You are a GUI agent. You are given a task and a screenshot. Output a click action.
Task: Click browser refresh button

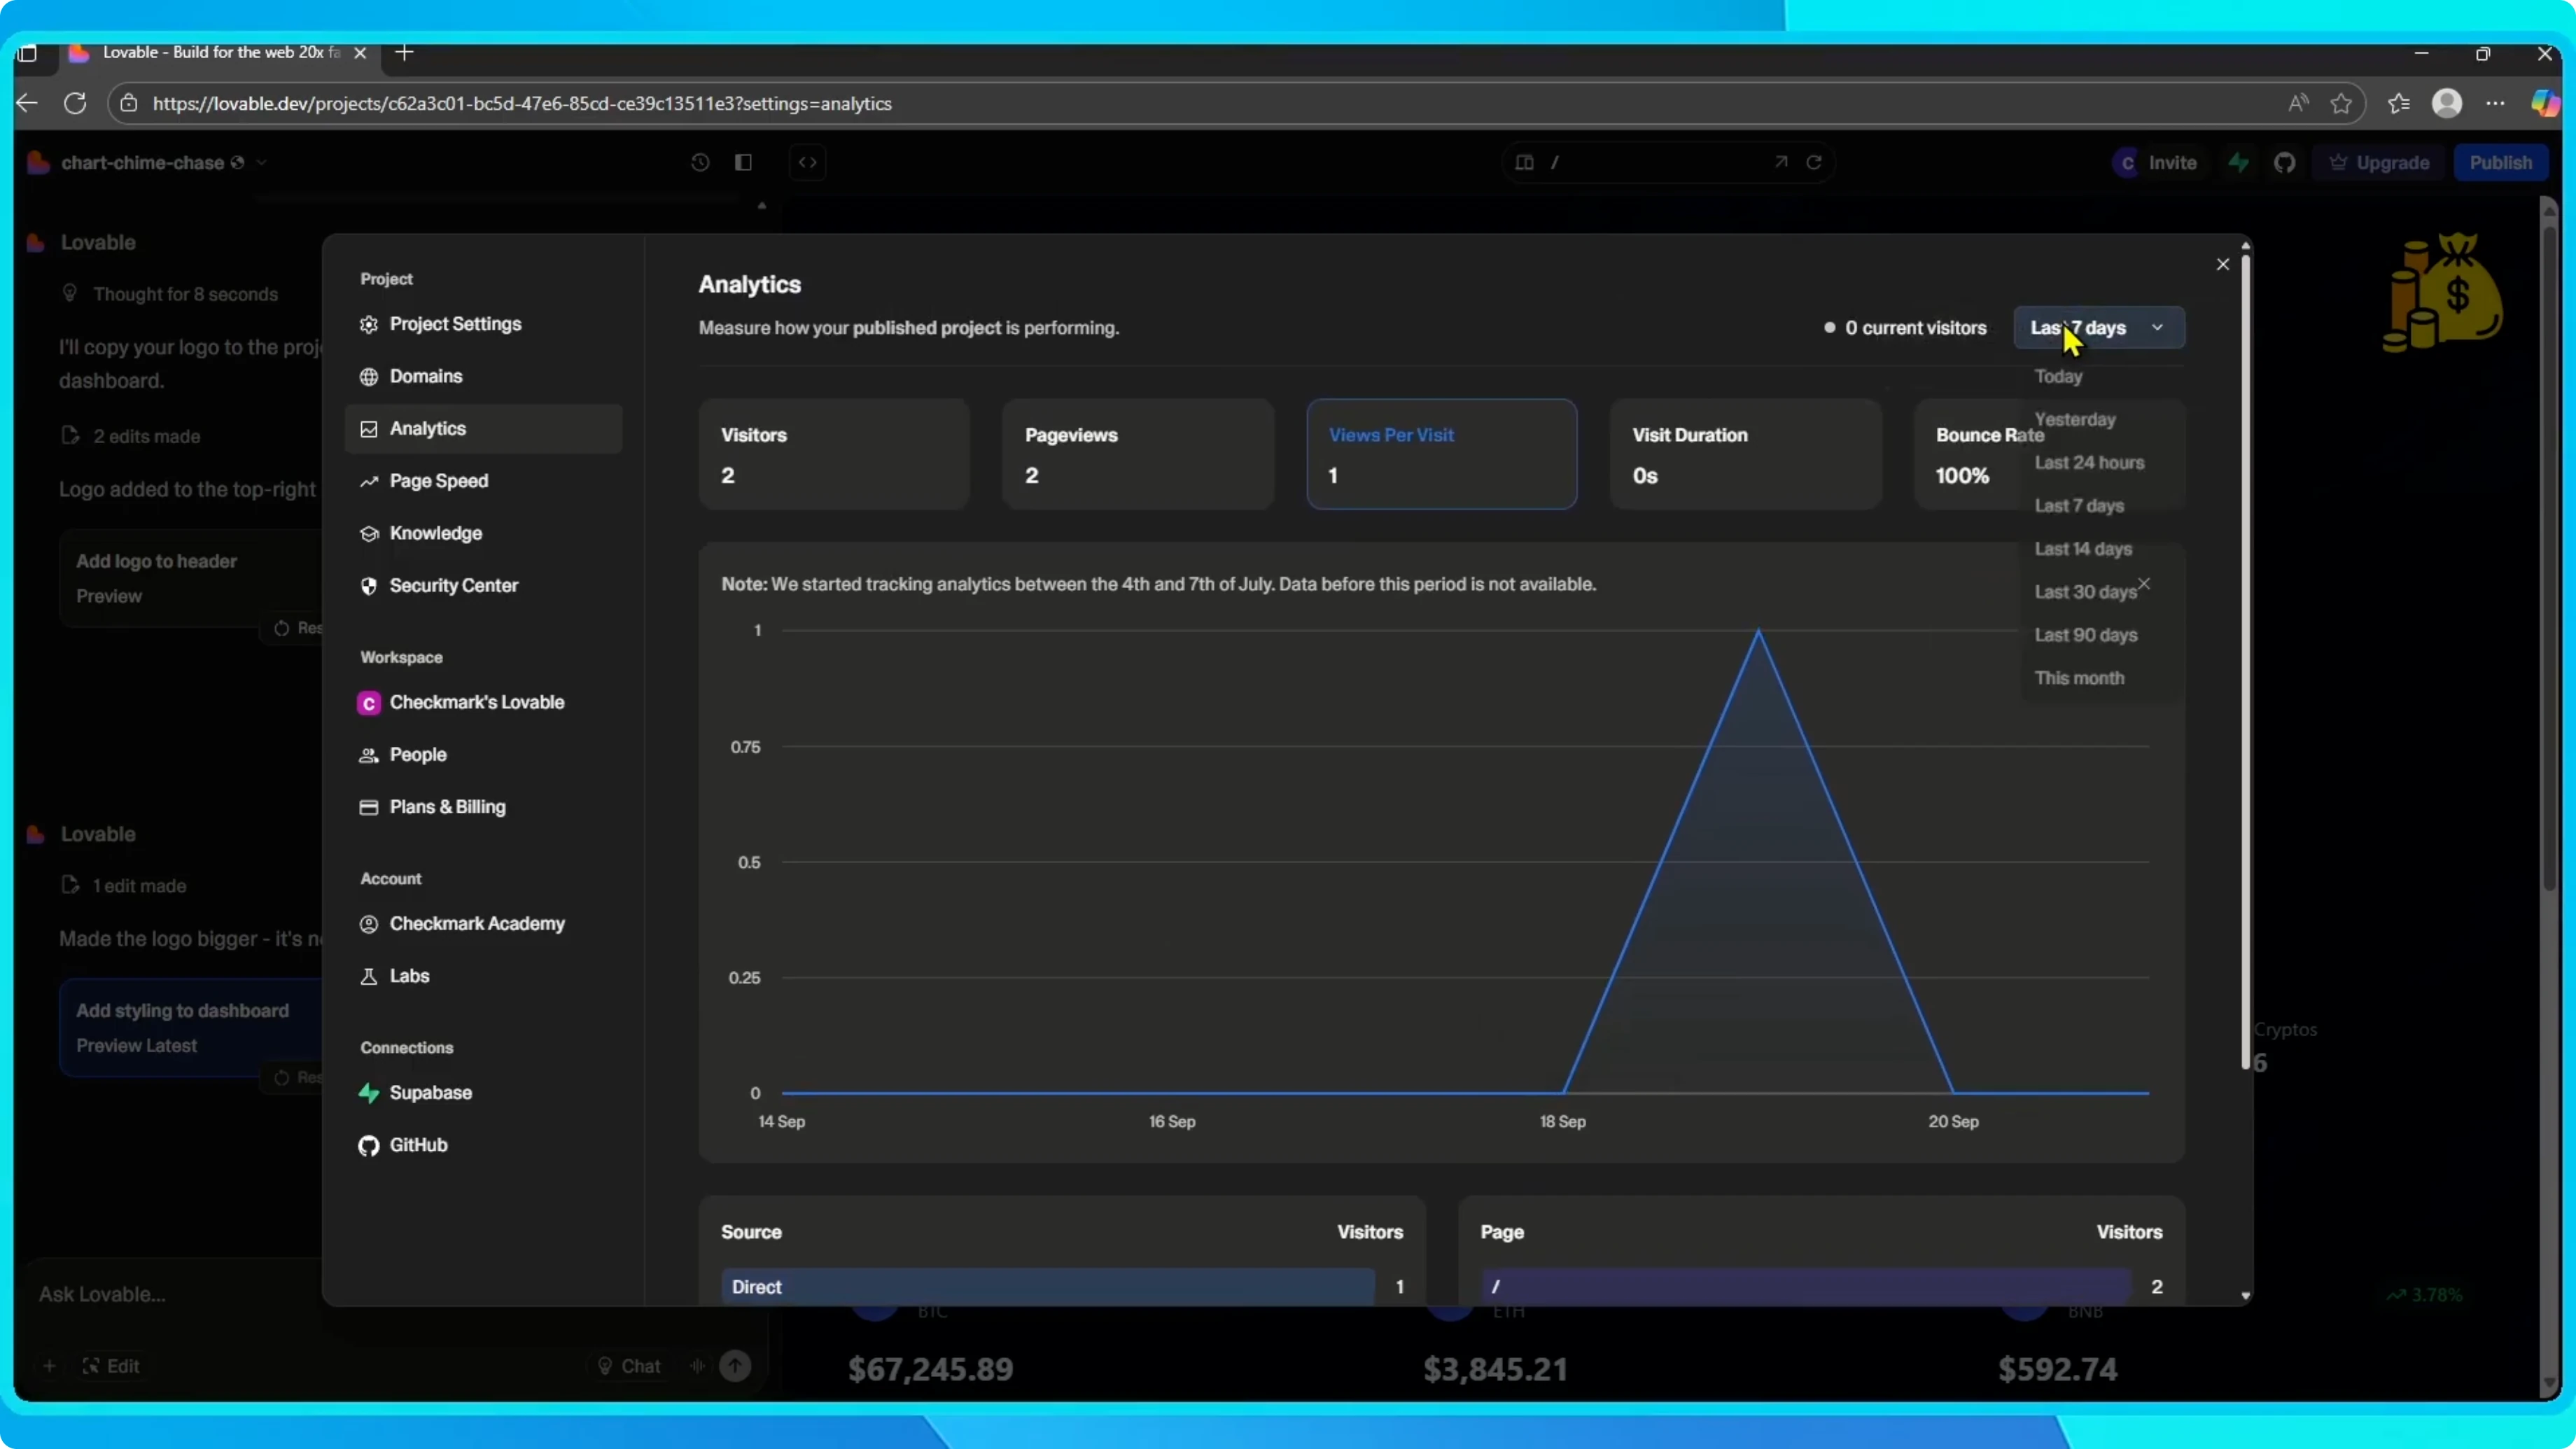click(x=75, y=103)
